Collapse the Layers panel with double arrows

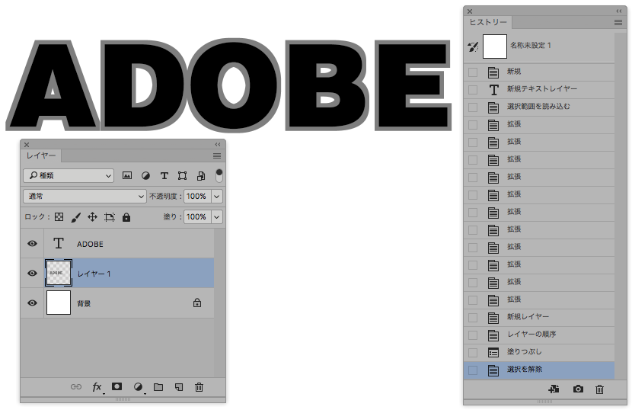click(x=218, y=145)
